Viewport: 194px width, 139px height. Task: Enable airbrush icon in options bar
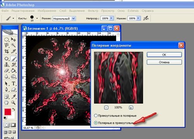coord(146,19)
